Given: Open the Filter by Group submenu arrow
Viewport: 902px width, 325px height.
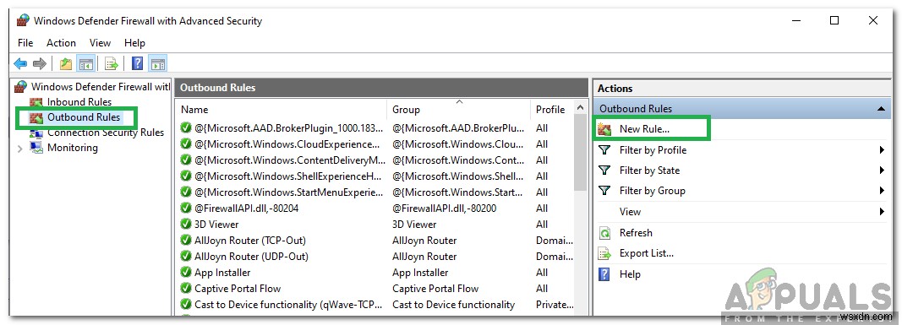Looking at the screenshot, I should tap(882, 190).
